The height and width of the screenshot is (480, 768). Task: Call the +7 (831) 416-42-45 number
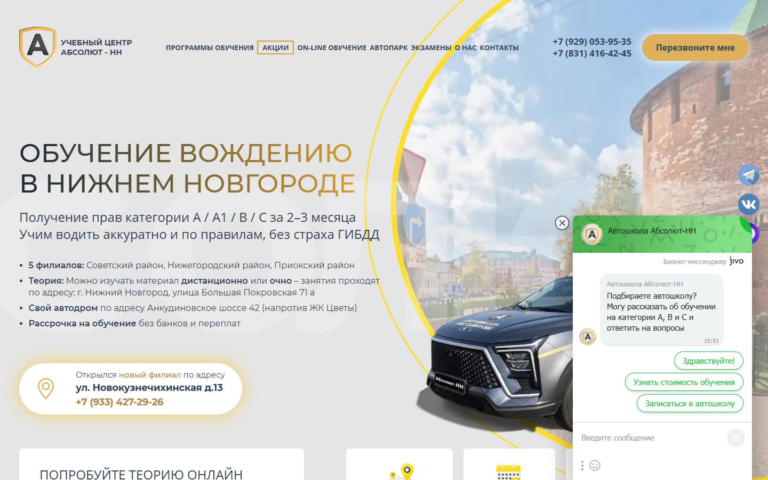point(592,53)
